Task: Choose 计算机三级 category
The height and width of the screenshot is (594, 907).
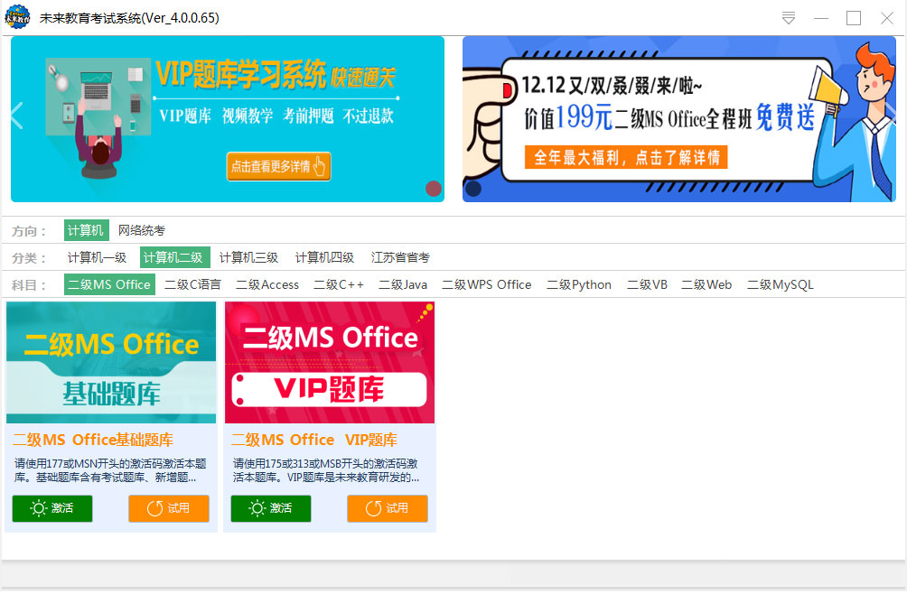Action: pyautogui.click(x=248, y=257)
